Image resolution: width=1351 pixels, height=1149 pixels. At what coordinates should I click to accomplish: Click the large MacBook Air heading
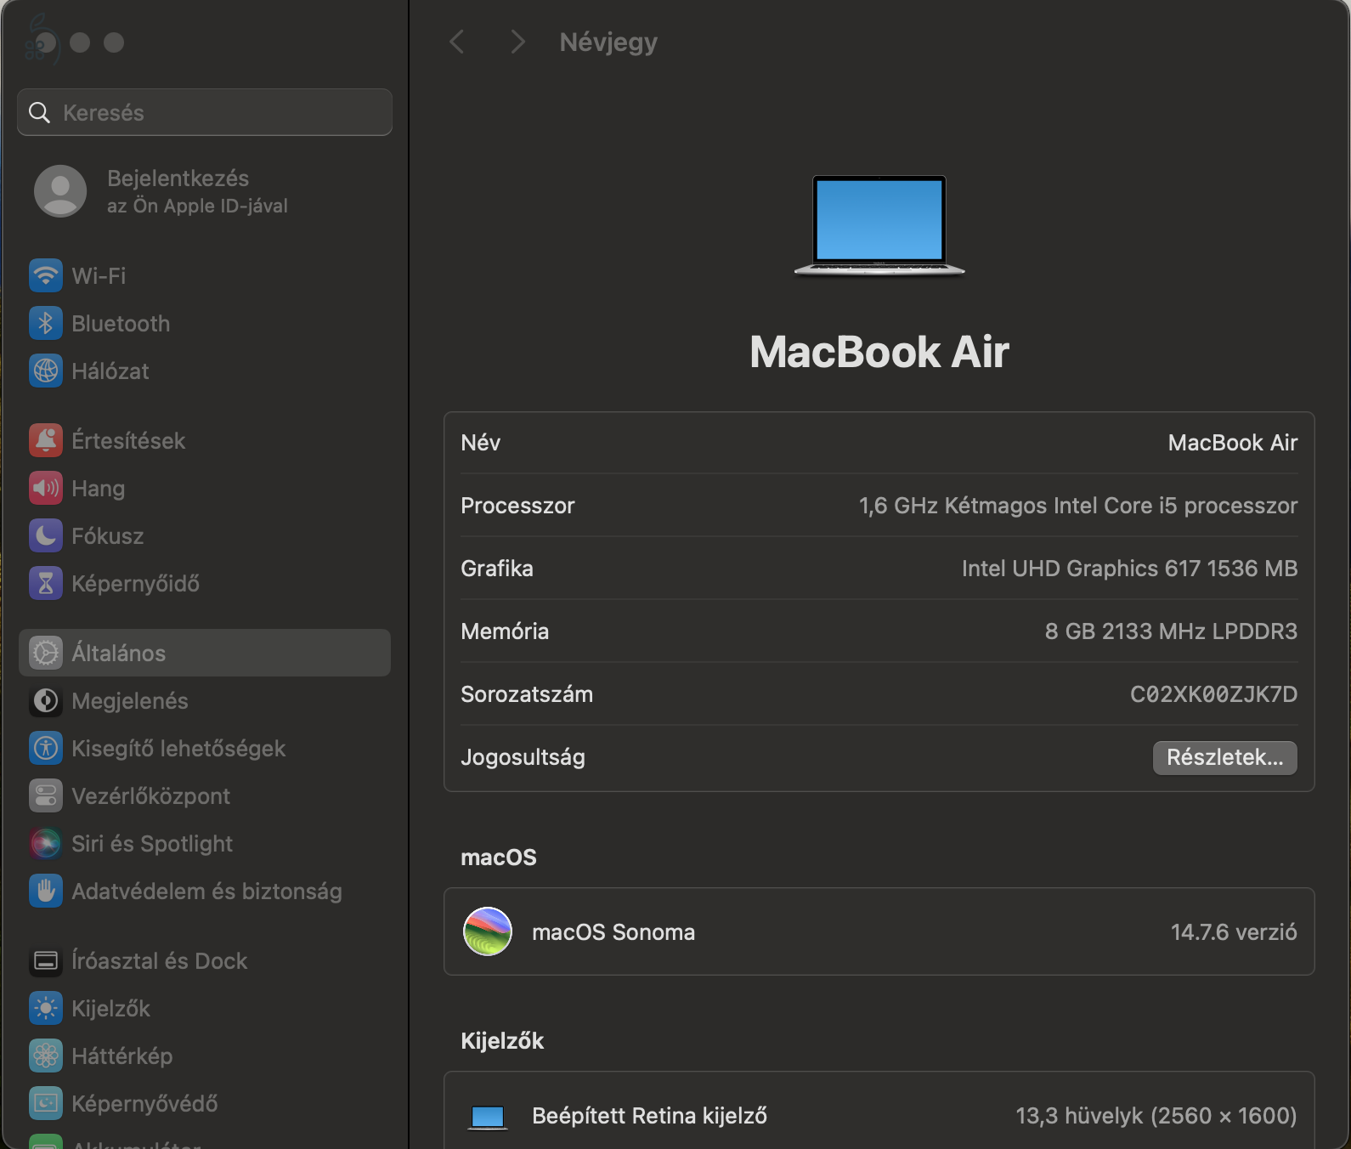879,352
